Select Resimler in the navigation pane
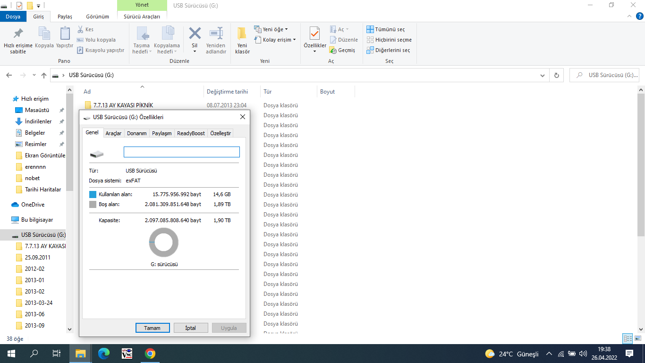The width and height of the screenshot is (645, 363). click(36, 144)
